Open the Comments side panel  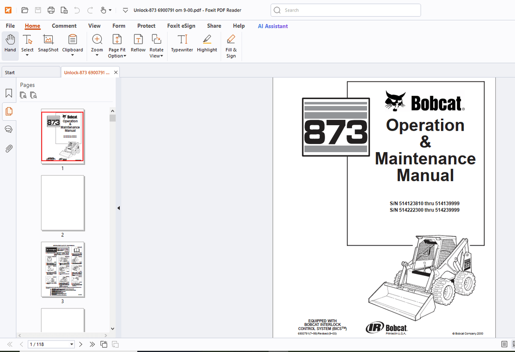9,129
